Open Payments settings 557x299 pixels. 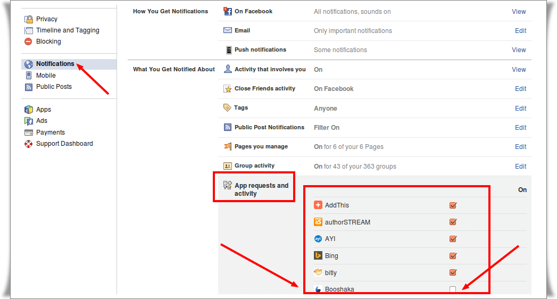pos(51,132)
